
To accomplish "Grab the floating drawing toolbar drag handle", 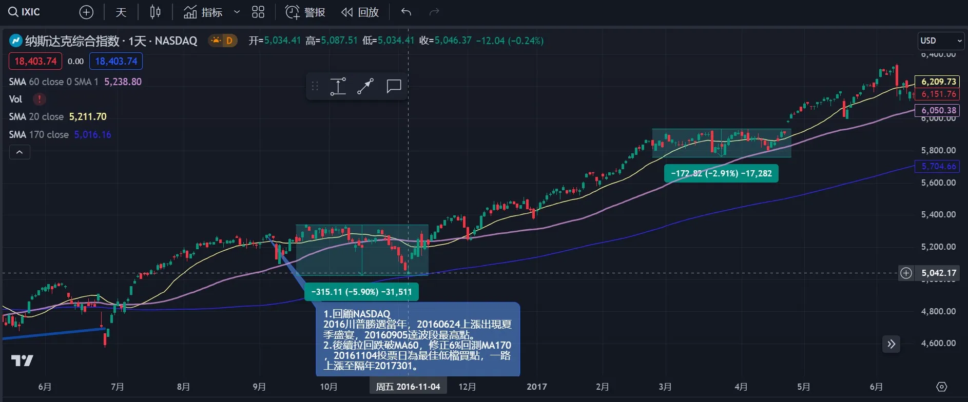I will point(315,86).
